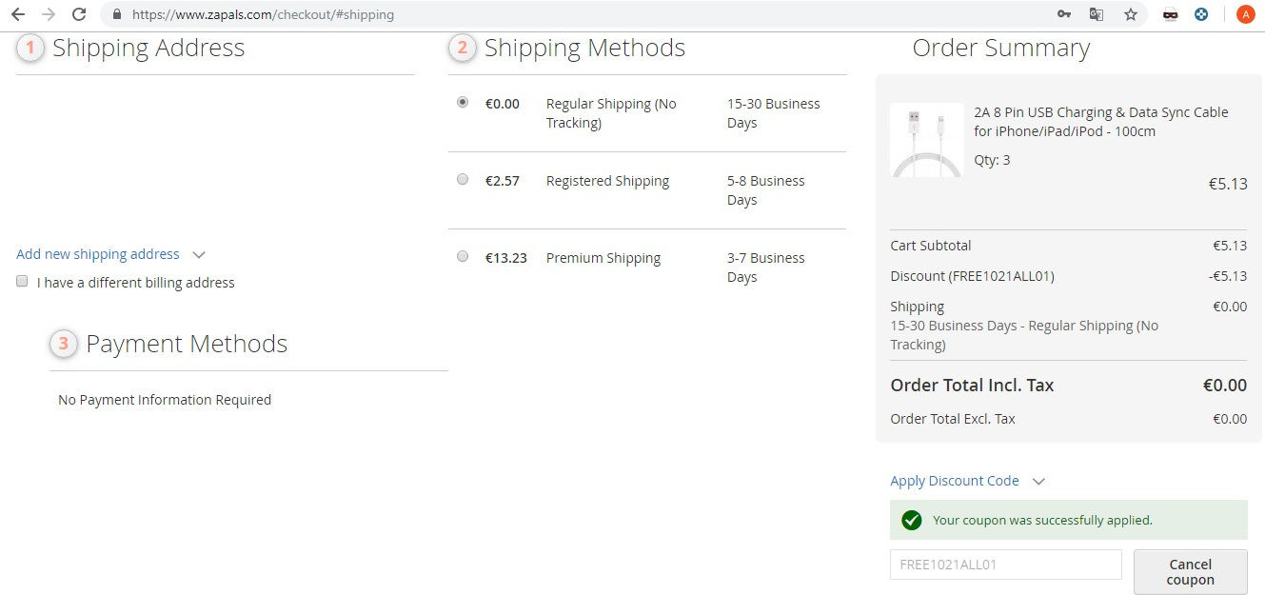Choose Registered Shipping for €2.57

tap(463, 179)
